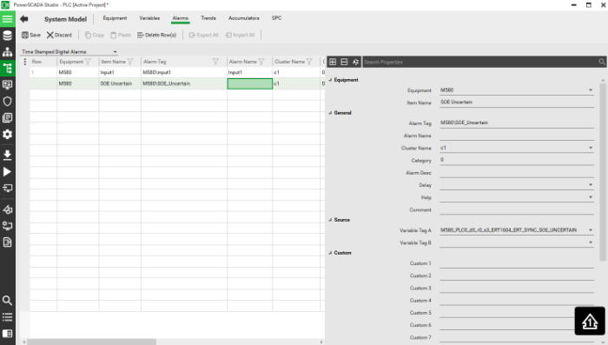Image resolution: width=608 pixels, height=345 pixels.
Task: Click the download arrow icon in sidebar
Action: click(x=7, y=155)
